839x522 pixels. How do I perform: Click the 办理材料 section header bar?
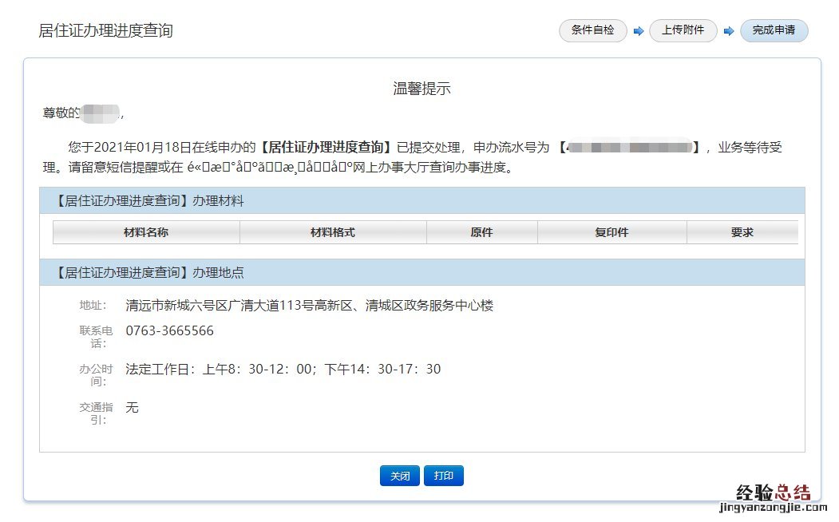[421, 201]
